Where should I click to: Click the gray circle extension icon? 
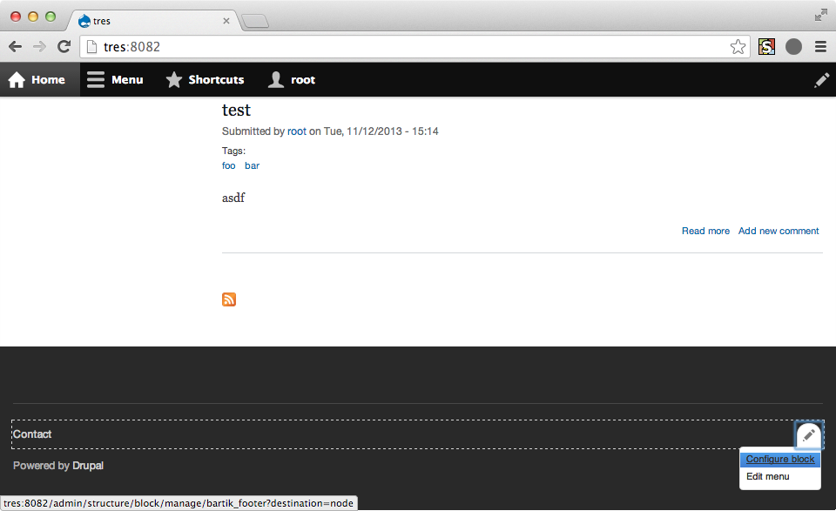(x=793, y=47)
